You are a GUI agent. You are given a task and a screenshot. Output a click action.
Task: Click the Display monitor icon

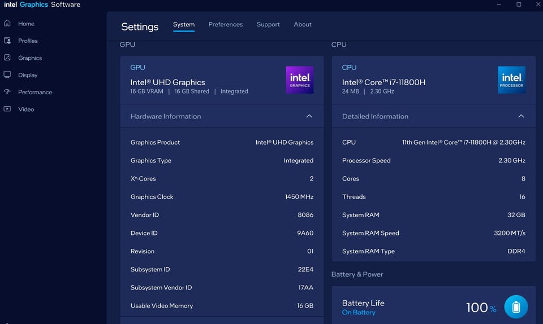[x=7, y=75]
